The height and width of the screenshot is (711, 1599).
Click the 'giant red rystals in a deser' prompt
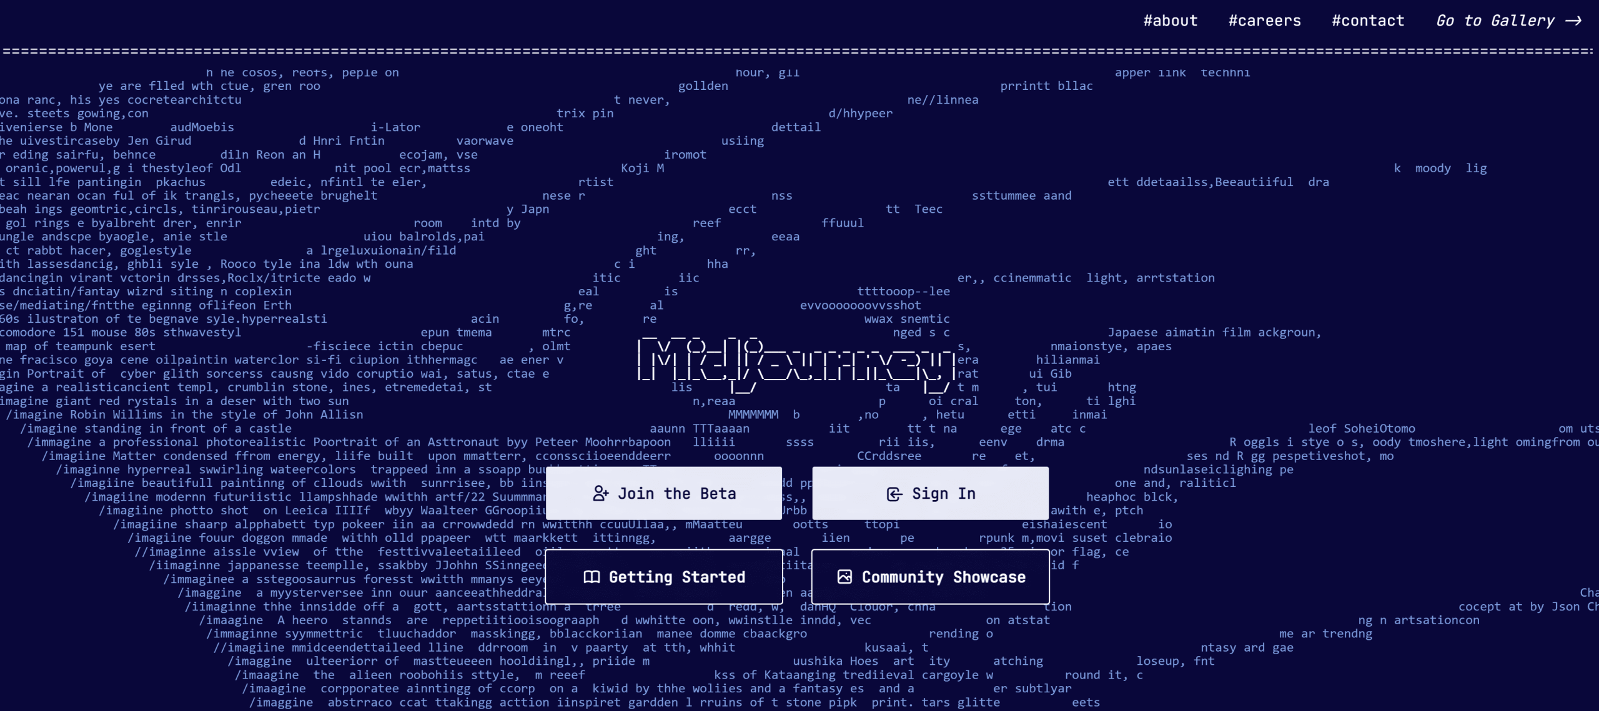click(174, 401)
